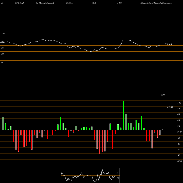183x183 pixels.
Task: Click the MR panel title label
Action: (163, 95)
